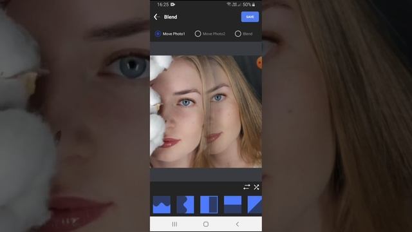Choose the vertical split blend shape
Viewport: 412px width, 232px height.
[x=209, y=204]
